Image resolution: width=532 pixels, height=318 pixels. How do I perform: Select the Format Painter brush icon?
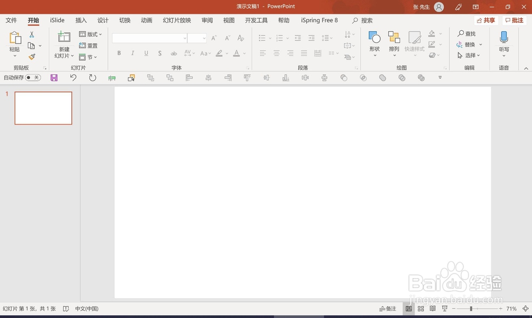[32, 57]
